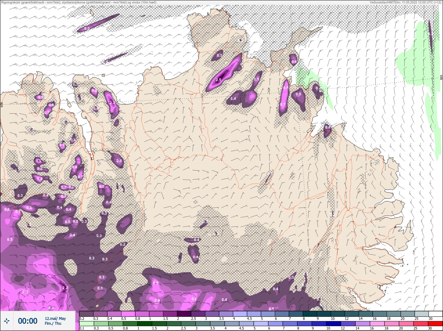Click the date text '12.maí/ May'
The width and height of the screenshot is (443, 331).
55,319
